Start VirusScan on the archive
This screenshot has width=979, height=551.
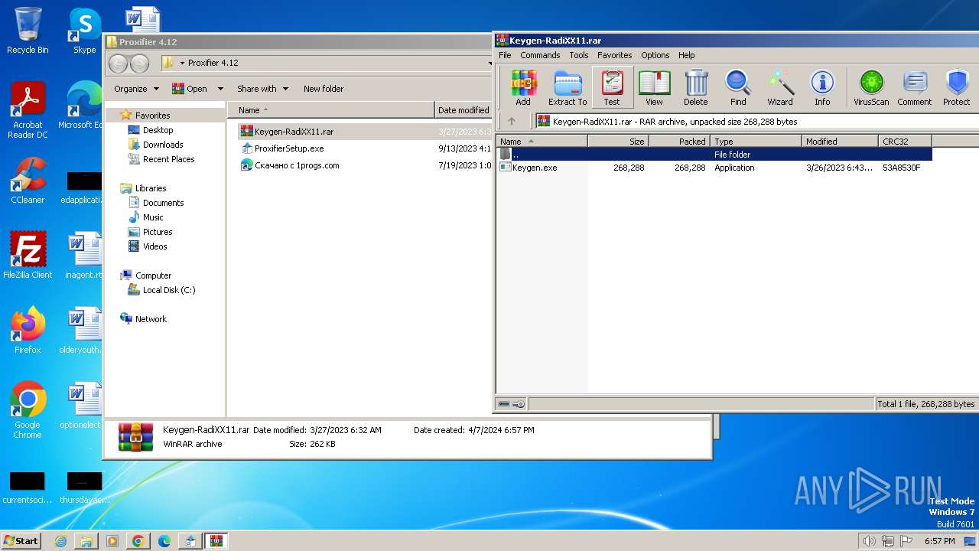click(x=871, y=87)
